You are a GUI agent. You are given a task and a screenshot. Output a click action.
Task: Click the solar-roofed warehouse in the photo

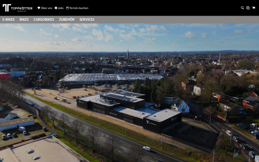(111, 78)
